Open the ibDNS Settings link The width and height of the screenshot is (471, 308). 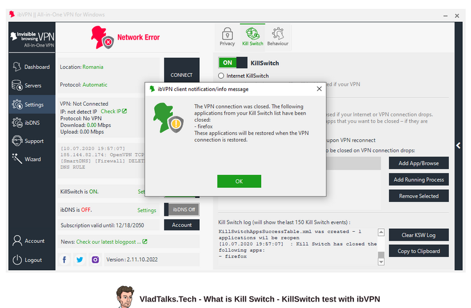[147, 210]
